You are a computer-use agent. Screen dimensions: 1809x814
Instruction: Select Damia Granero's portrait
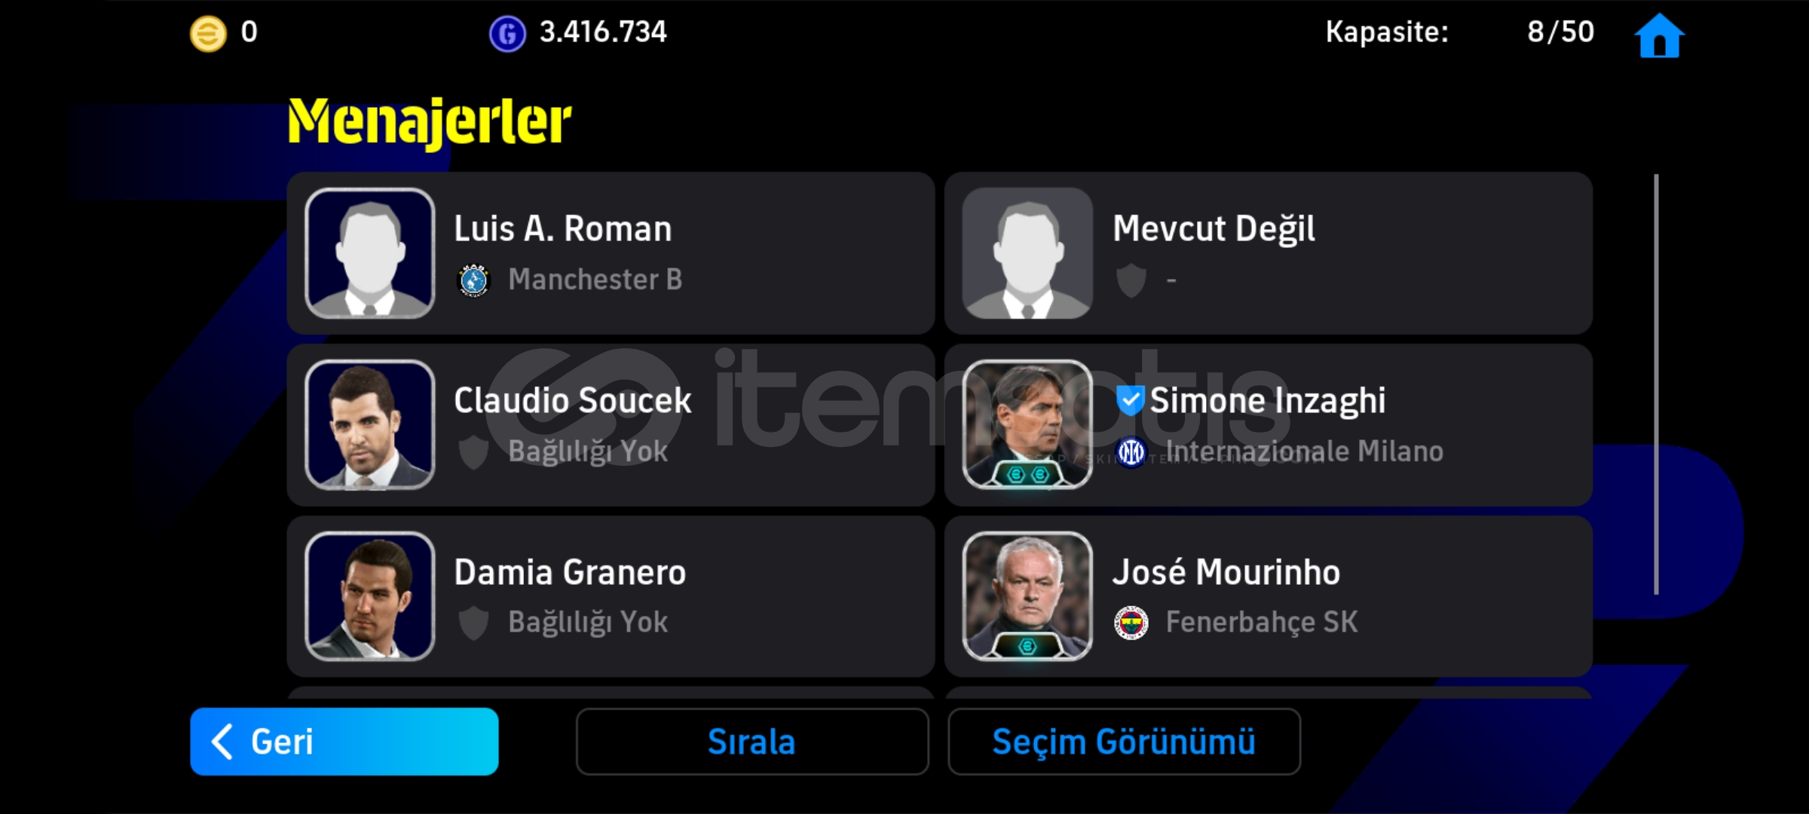click(x=370, y=596)
